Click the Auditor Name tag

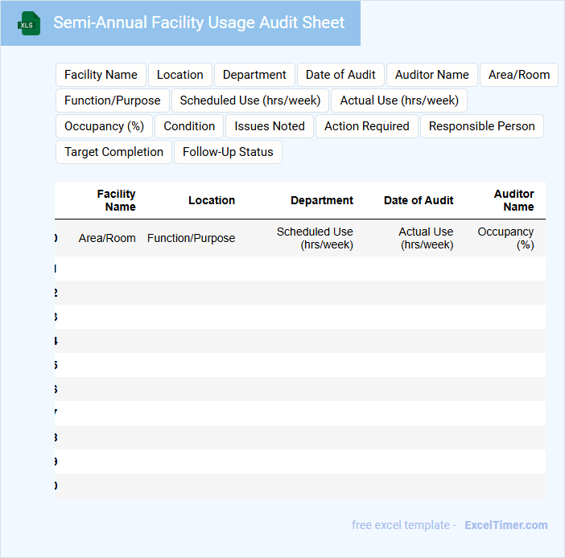(x=432, y=75)
